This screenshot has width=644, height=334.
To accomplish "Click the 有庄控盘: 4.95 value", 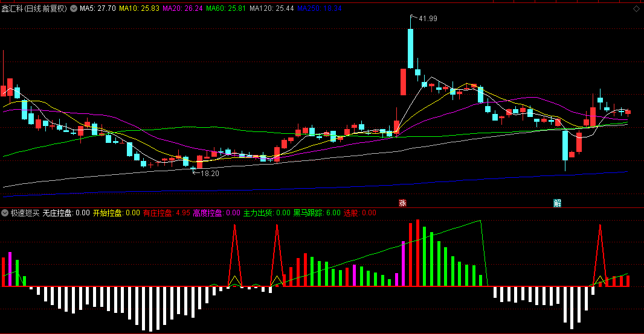I will point(167,213).
